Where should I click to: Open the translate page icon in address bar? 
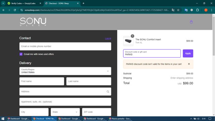[173, 10]
